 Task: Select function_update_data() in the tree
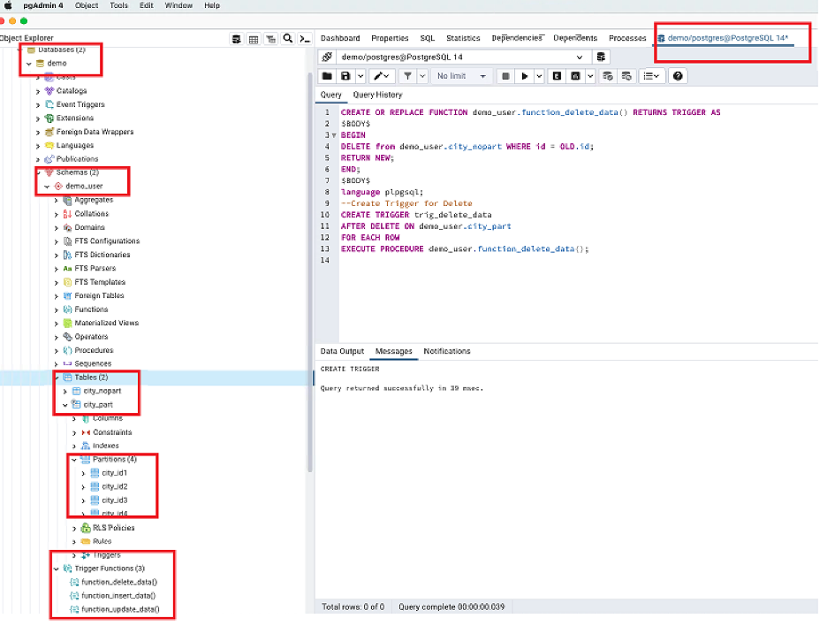click(120, 609)
